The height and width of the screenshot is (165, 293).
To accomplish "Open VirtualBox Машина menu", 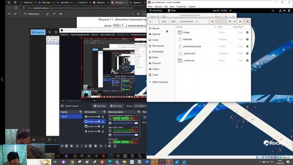I will [158, 6].
